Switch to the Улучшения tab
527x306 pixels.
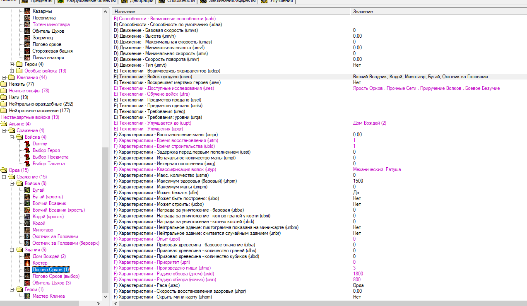click(277, 1)
